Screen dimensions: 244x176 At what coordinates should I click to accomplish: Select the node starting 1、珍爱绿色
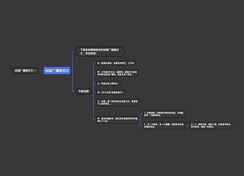tap(164, 114)
